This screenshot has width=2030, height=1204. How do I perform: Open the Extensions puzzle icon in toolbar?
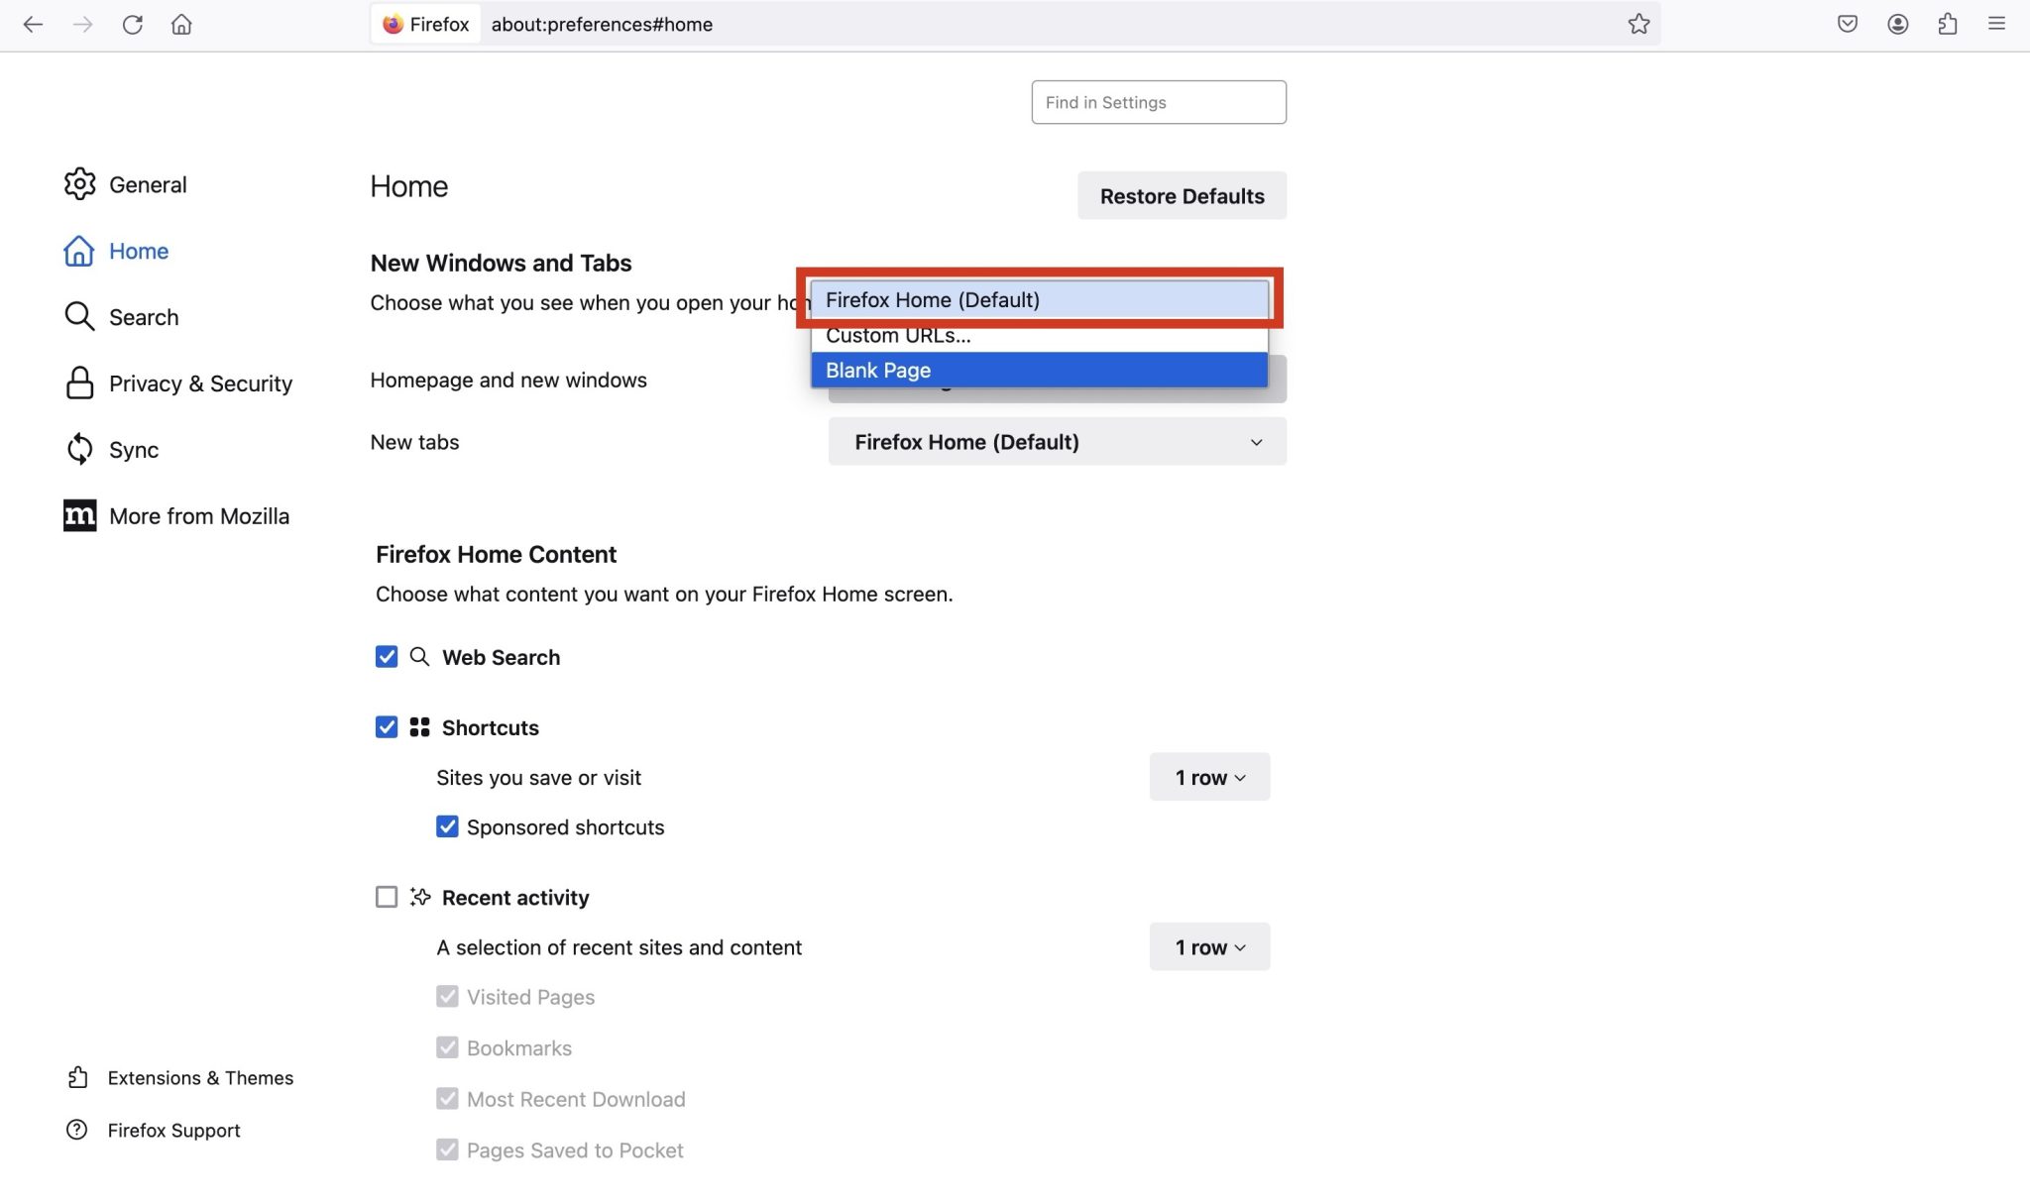pos(1947,24)
